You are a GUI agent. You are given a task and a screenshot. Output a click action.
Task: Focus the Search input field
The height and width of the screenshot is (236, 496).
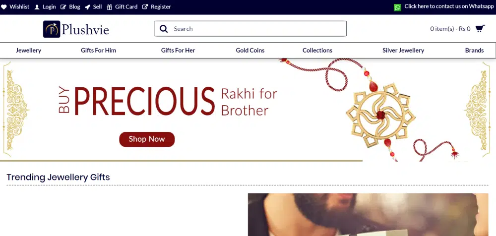[250, 29]
